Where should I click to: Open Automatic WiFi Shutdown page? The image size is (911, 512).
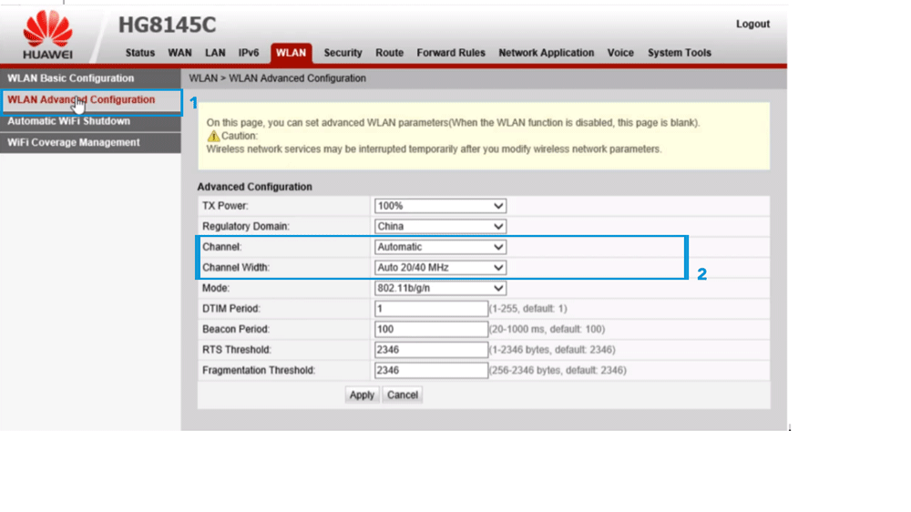90,121
